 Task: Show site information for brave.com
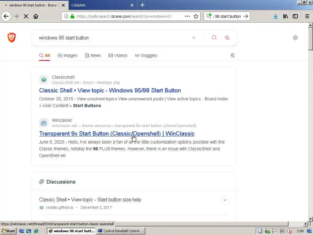point(66,16)
